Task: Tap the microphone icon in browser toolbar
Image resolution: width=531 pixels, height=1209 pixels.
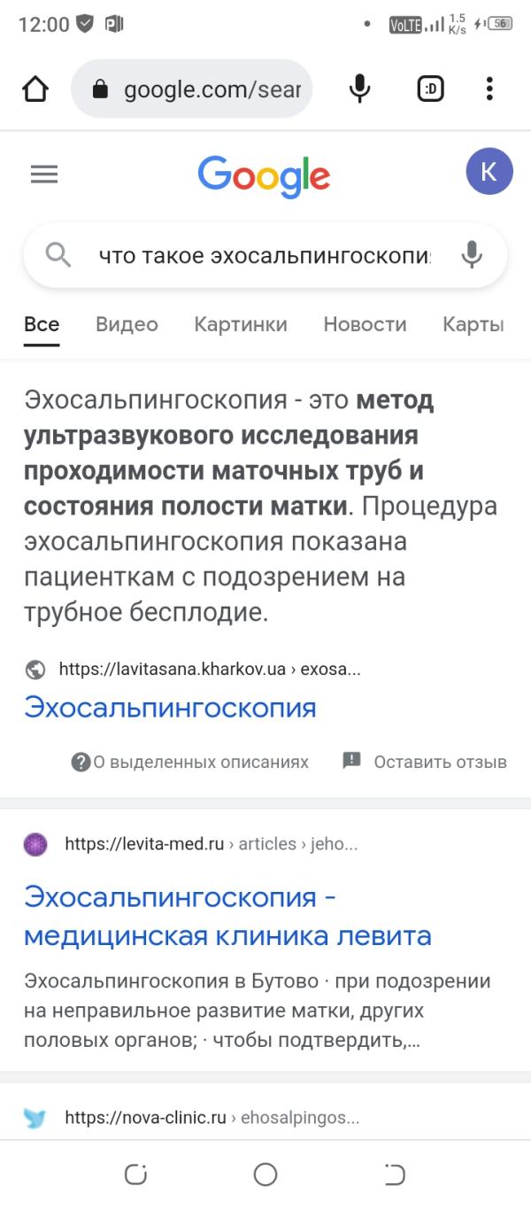Action: [359, 89]
